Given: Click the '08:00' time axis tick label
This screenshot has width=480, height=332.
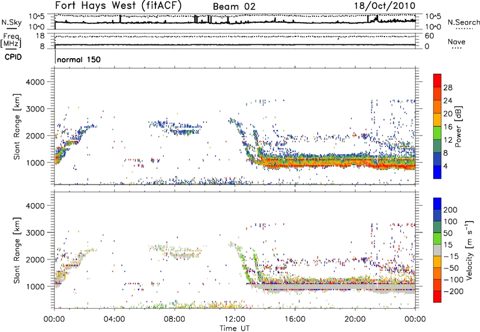Looking at the screenshot, I should click(x=175, y=319).
